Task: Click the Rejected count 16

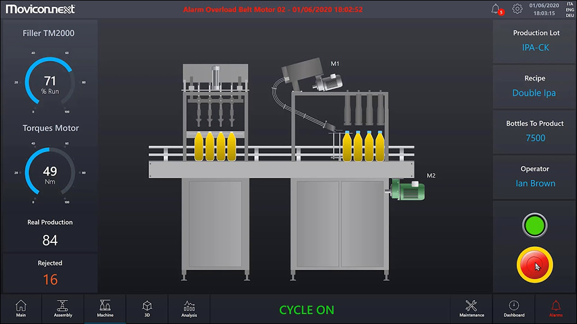Action: tap(50, 280)
